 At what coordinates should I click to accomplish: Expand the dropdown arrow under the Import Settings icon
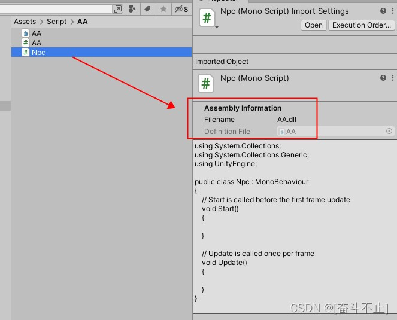click(217, 27)
